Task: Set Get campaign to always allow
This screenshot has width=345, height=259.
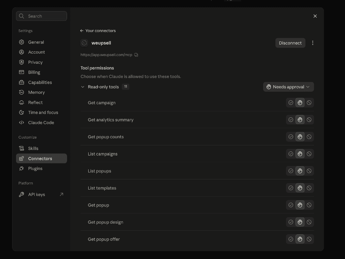Action: [291, 103]
